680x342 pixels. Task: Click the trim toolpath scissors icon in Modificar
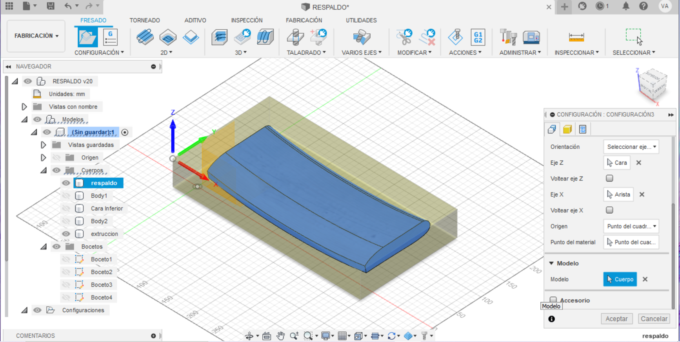(404, 37)
